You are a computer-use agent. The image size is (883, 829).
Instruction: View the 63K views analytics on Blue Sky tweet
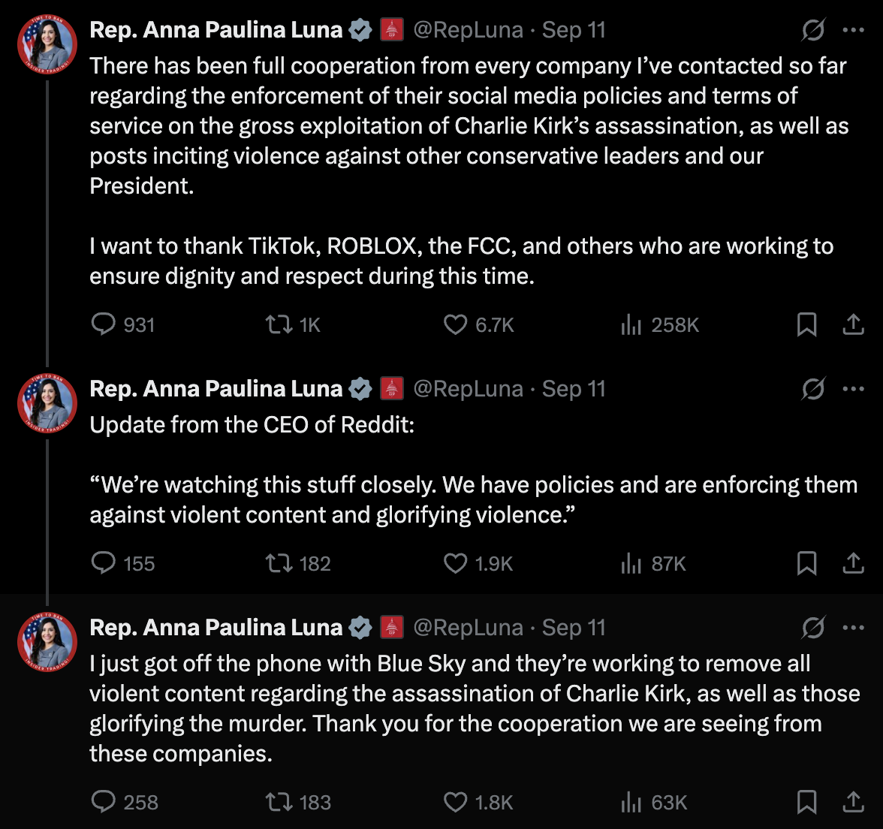coord(631,802)
